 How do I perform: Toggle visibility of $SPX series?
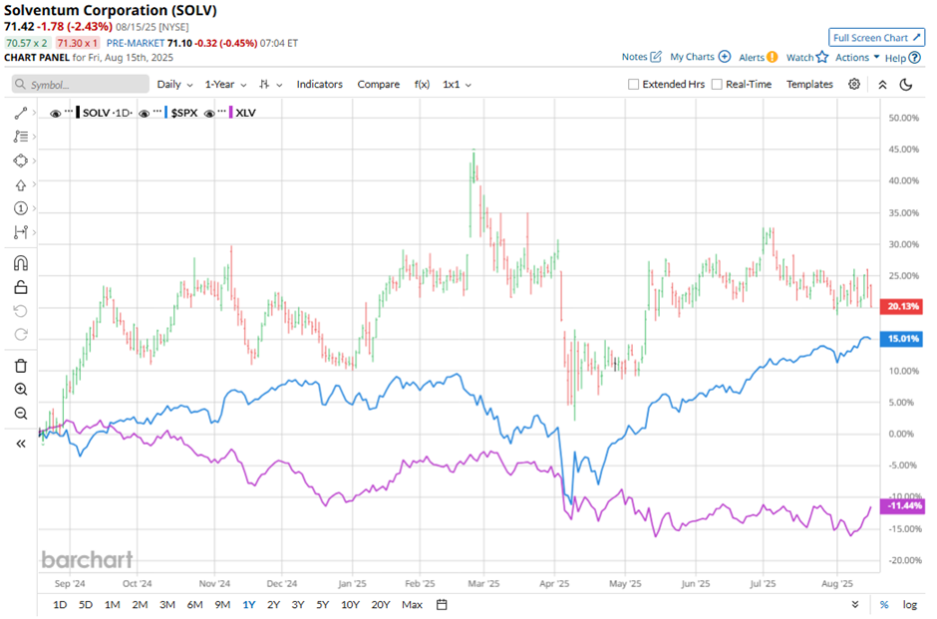point(144,114)
